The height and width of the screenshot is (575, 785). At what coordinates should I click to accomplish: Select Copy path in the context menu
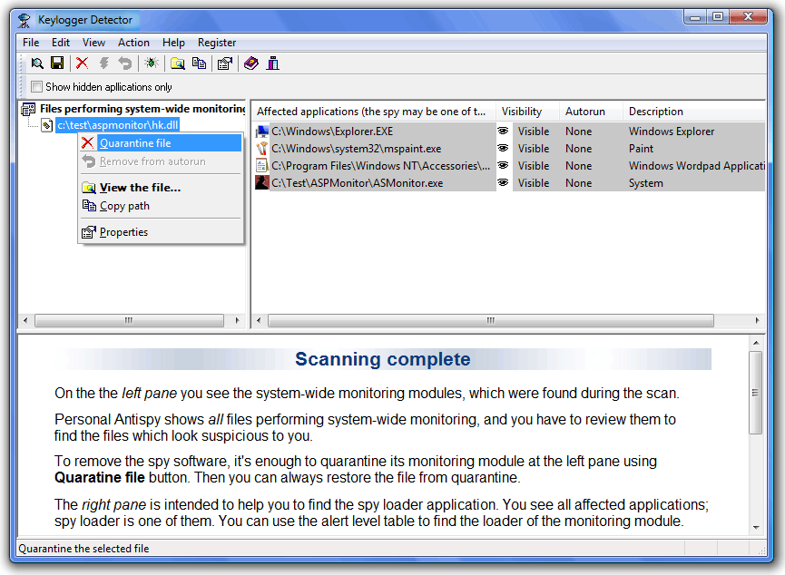coord(124,206)
